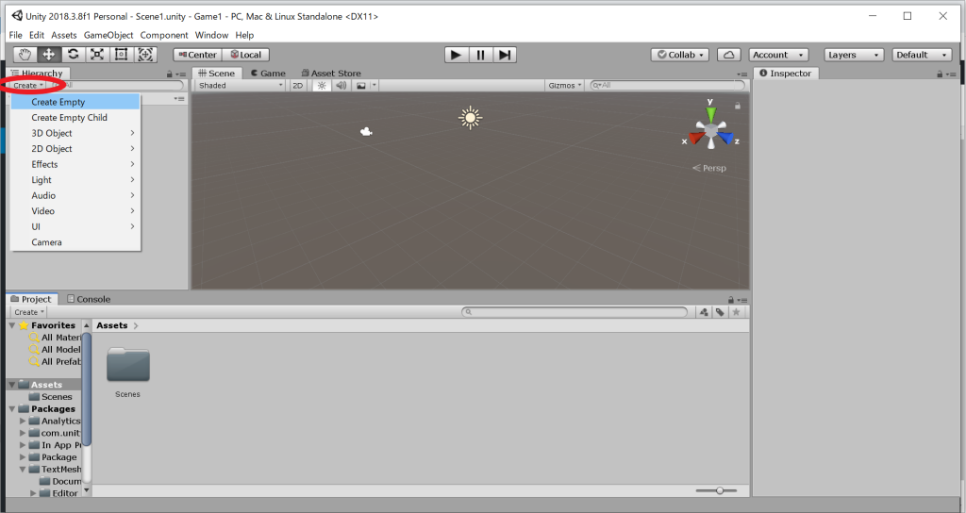Open Project panel Create dropdown

tap(29, 312)
